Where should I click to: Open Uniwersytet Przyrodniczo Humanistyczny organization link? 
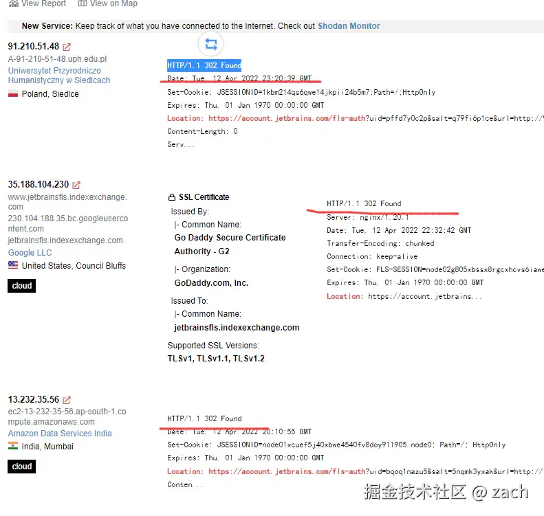point(59,75)
